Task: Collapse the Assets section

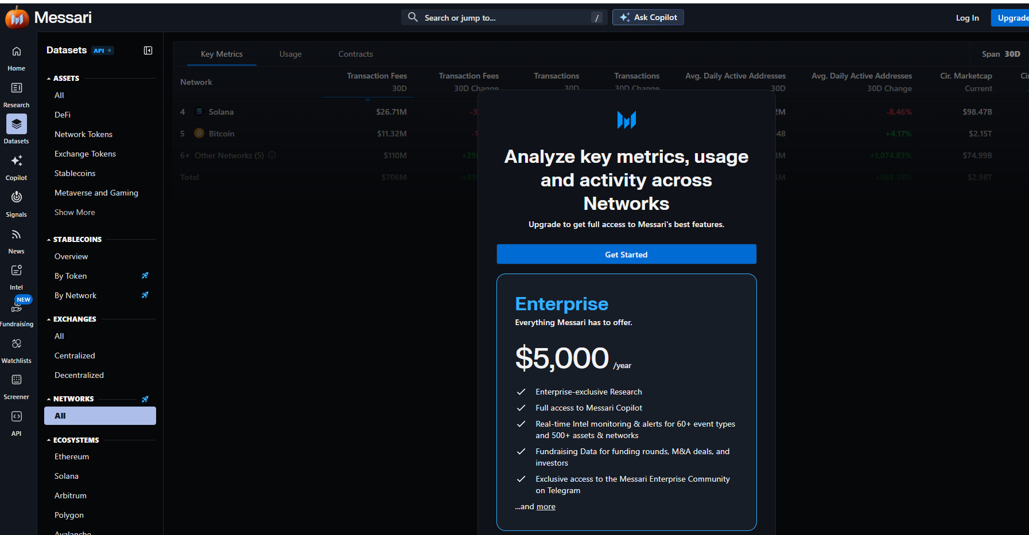Action: [49, 79]
